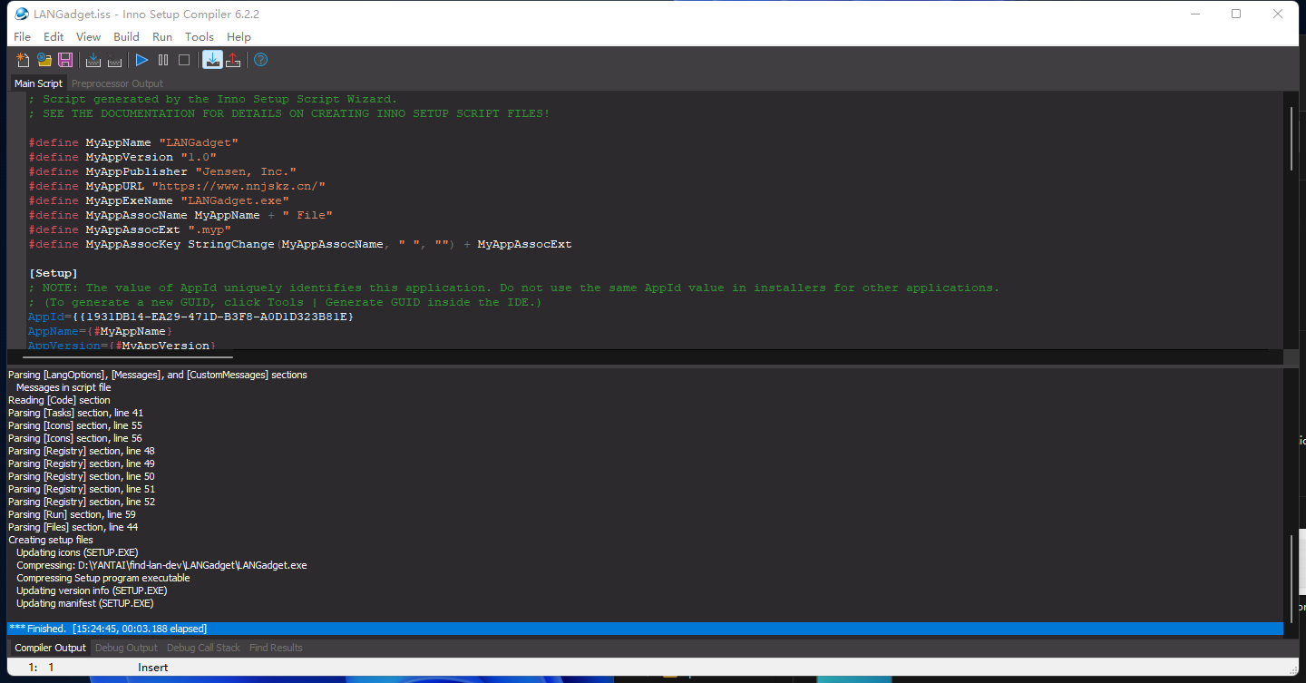Open the View menu dropdown

click(88, 36)
